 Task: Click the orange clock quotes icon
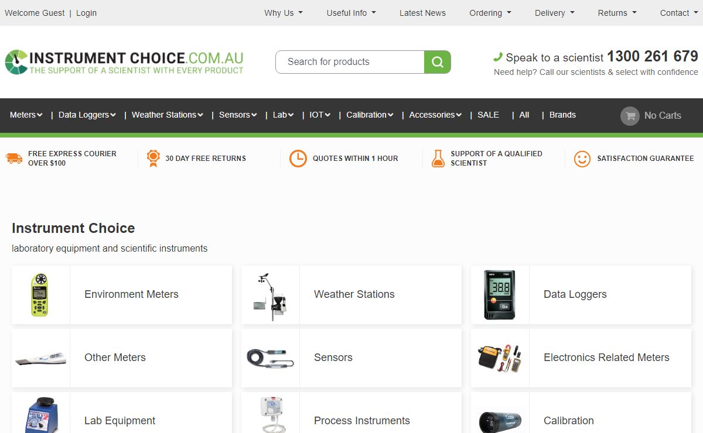click(x=298, y=159)
